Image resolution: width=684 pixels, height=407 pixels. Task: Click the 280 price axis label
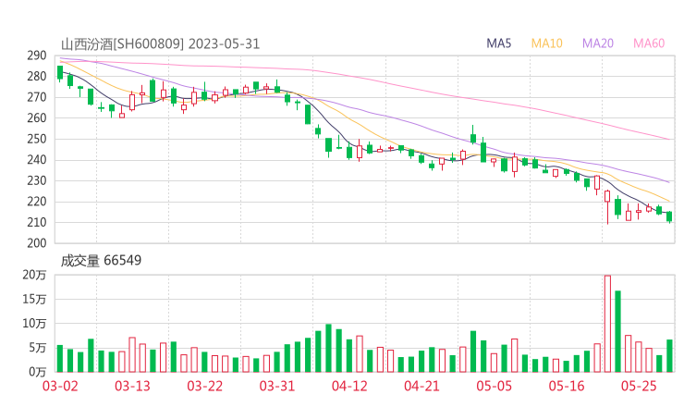tap(37, 77)
